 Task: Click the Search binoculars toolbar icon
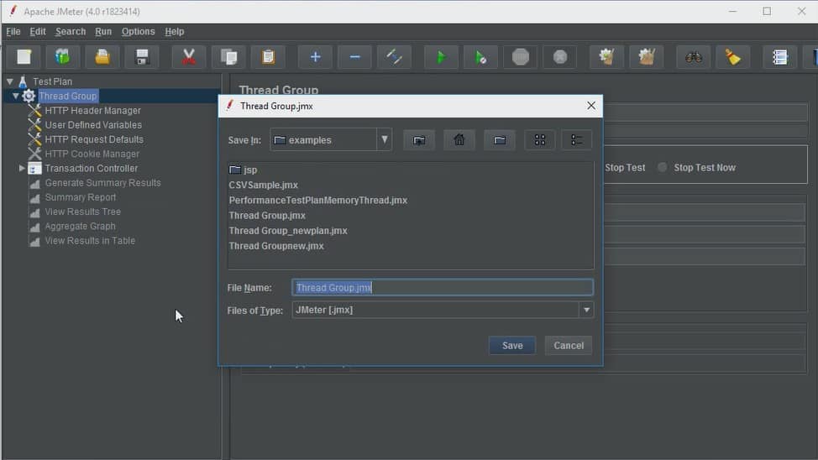click(x=694, y=57)
